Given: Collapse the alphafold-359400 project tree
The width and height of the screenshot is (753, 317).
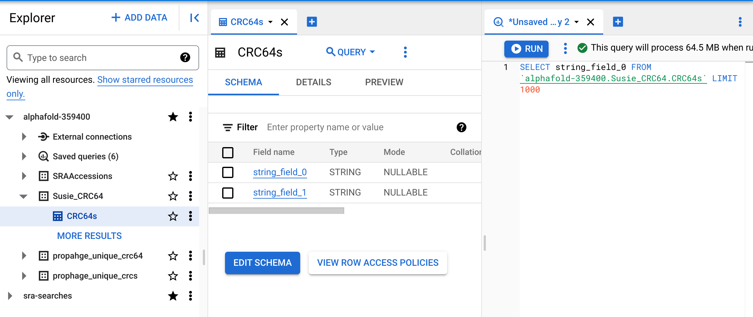Looking at the screenshot, I should pos(10,117).
